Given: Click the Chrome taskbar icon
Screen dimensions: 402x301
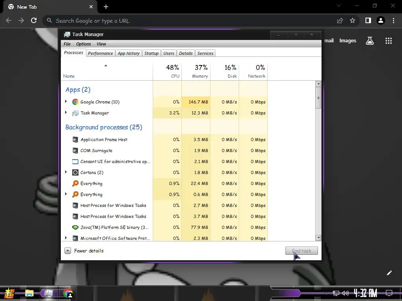Looking at the screenshot, I should click(x=68, y=293).
